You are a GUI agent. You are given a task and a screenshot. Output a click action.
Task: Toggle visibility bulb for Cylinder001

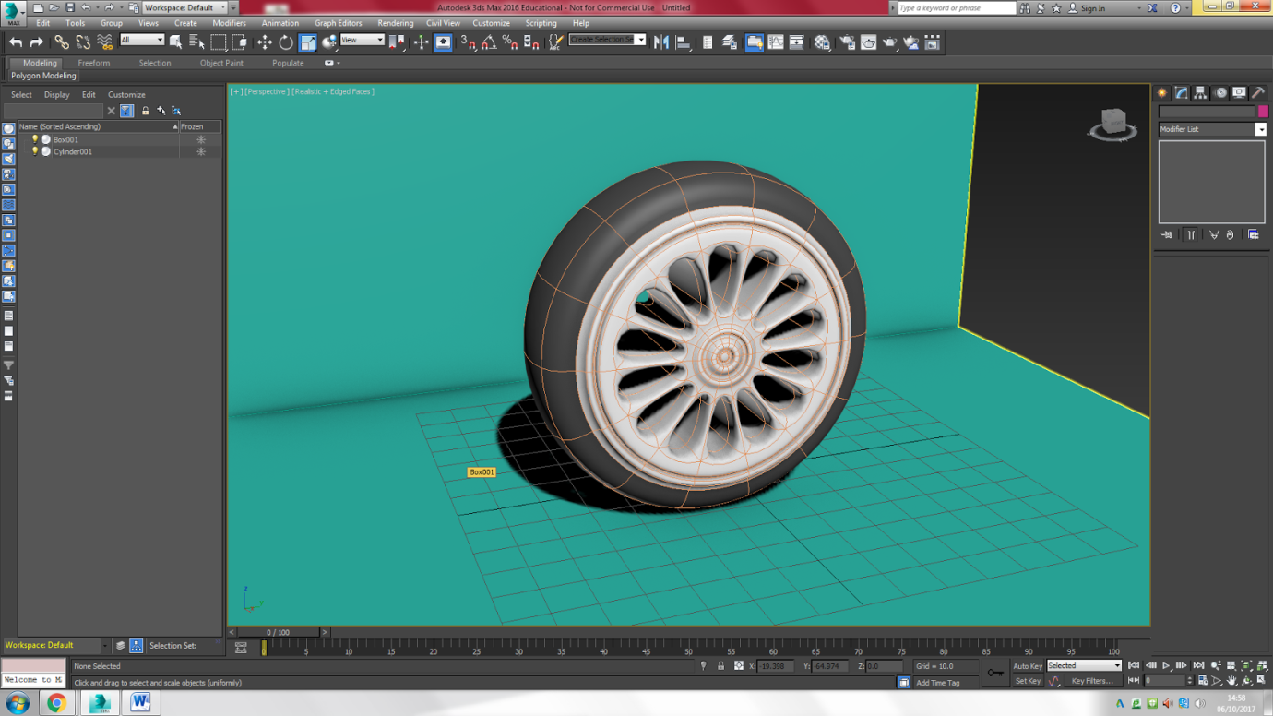(x=35, y=151)
